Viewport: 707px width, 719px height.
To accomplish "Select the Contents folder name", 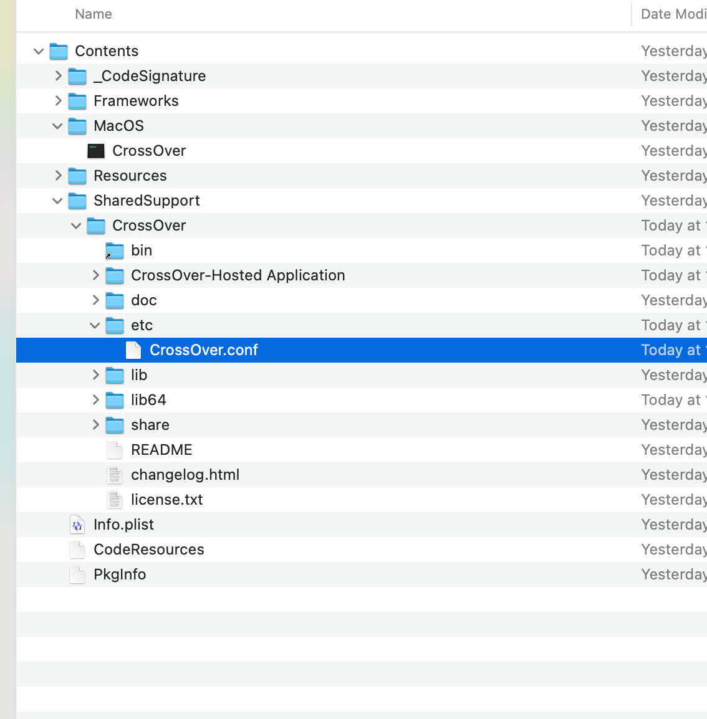I will [x=107, y=51].
